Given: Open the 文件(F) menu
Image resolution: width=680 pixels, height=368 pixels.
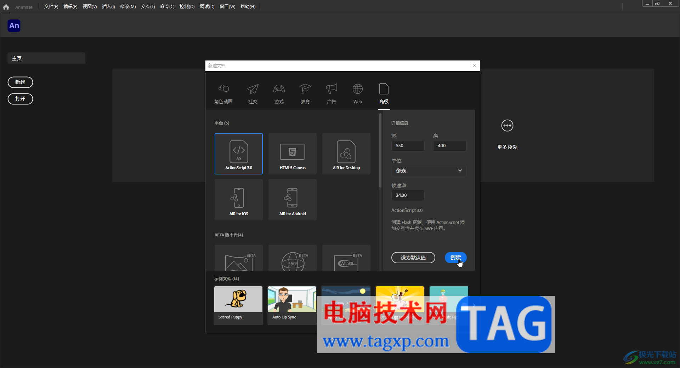Looking at the screenshot, I should point(51,7).
